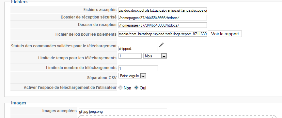Image resolution: width=282 pixels, height=118 pixels.
Task: Click the 'Dossier de réception' path field
Action: tap(163, 25)
